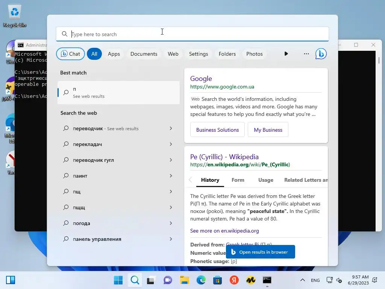Click the ENG language indicator

[315, 280]
